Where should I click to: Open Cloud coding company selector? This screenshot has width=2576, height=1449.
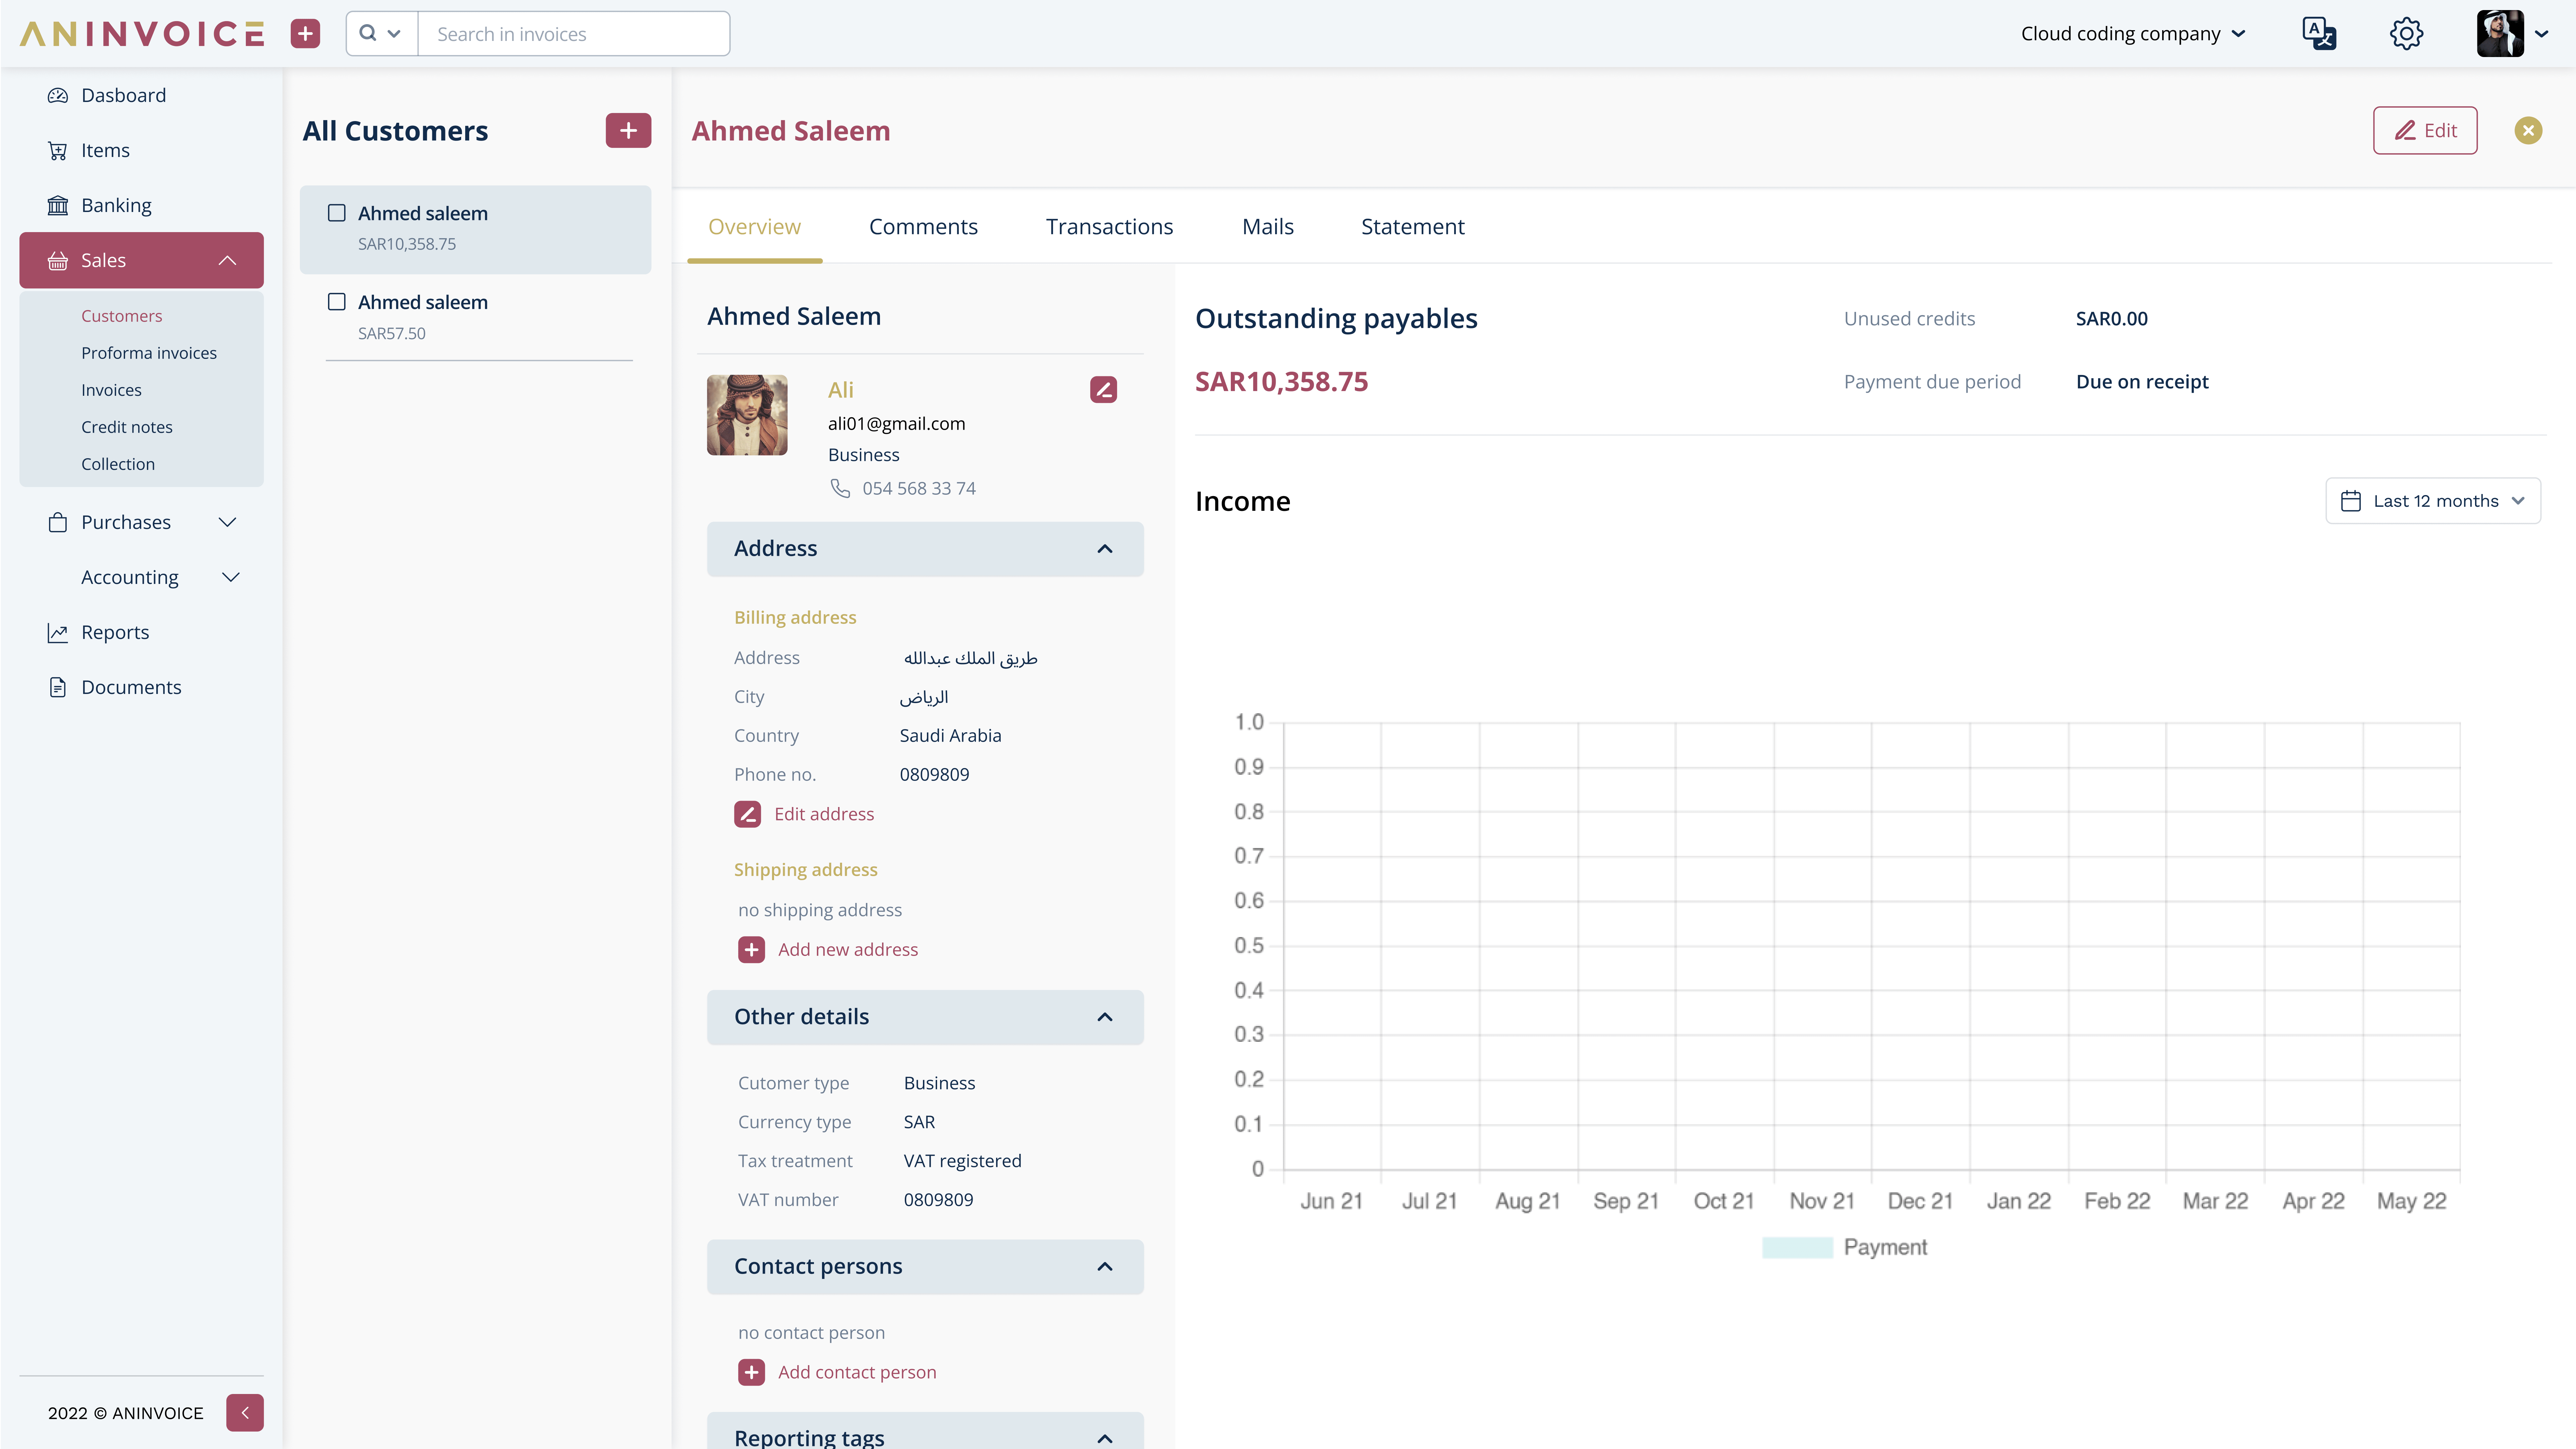[2133, 34]
